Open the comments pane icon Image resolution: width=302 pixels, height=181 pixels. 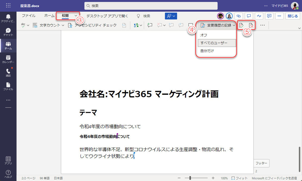click(269, 16)
